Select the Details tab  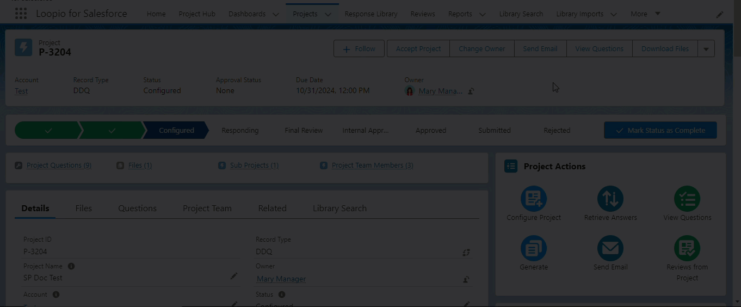35,208
